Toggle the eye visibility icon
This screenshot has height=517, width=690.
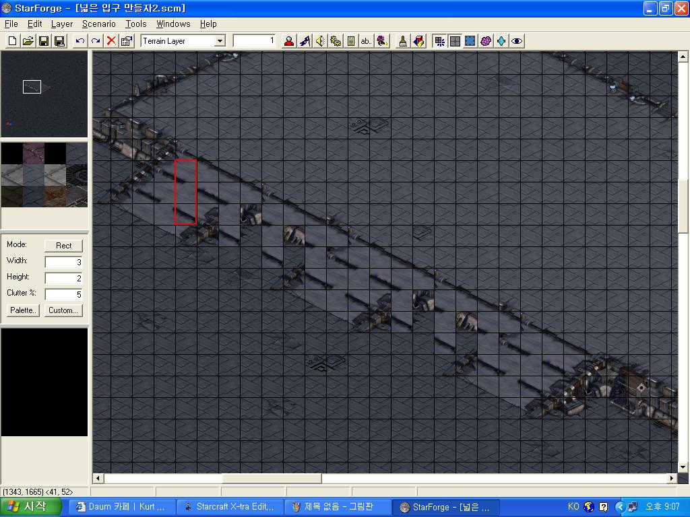(x=517, y=41)
